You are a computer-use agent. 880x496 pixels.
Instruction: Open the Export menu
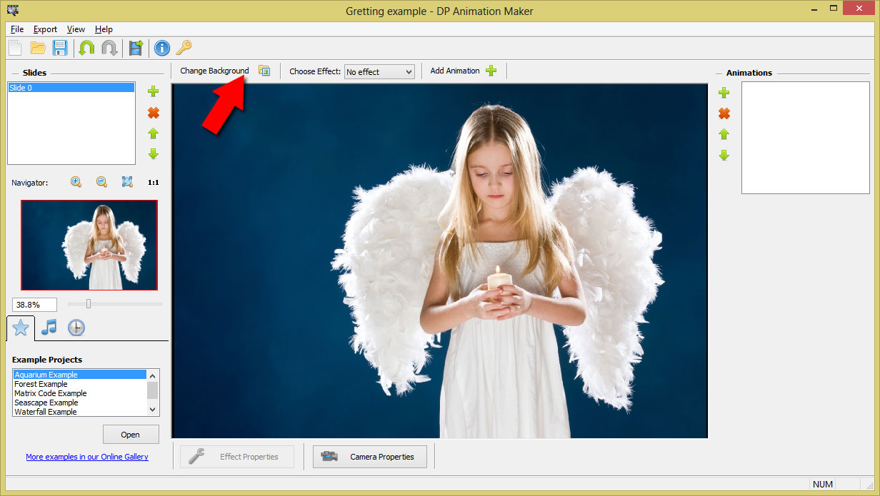45,29
